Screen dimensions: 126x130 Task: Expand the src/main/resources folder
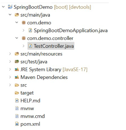point(10,54)
